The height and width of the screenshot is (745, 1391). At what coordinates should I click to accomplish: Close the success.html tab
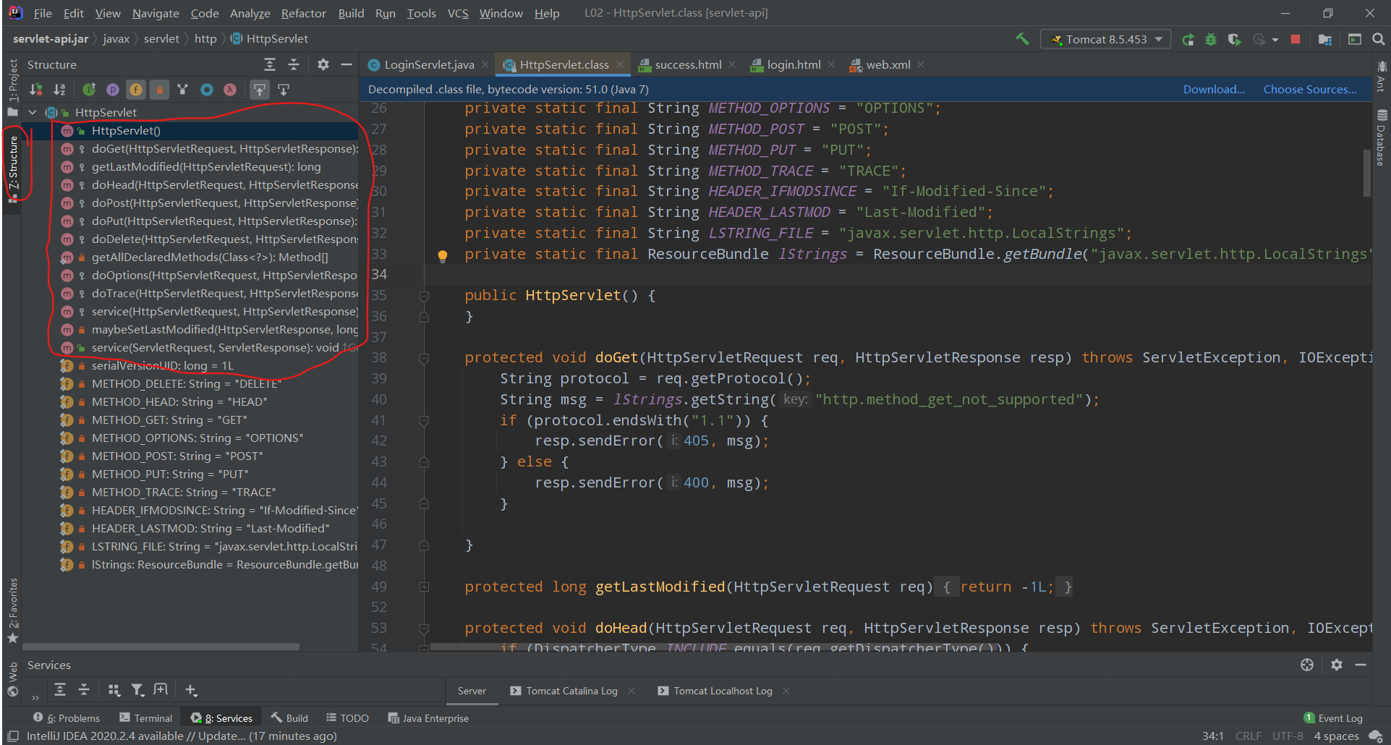click(733, 64)
